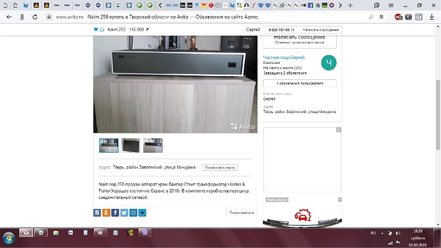Share via the Moi Mir icon

134,213
